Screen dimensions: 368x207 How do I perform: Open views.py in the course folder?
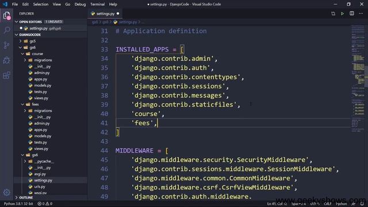point(41,98)
